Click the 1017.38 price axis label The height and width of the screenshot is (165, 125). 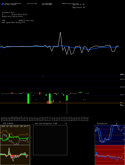122,79
